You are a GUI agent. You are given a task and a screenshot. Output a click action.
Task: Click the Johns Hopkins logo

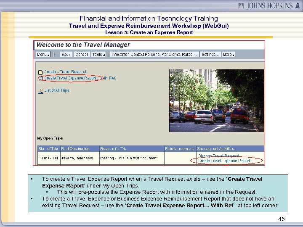pos(269,5)
